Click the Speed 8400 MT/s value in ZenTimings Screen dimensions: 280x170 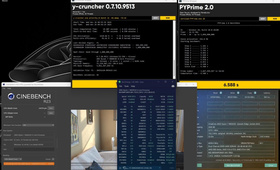point(132,96)
